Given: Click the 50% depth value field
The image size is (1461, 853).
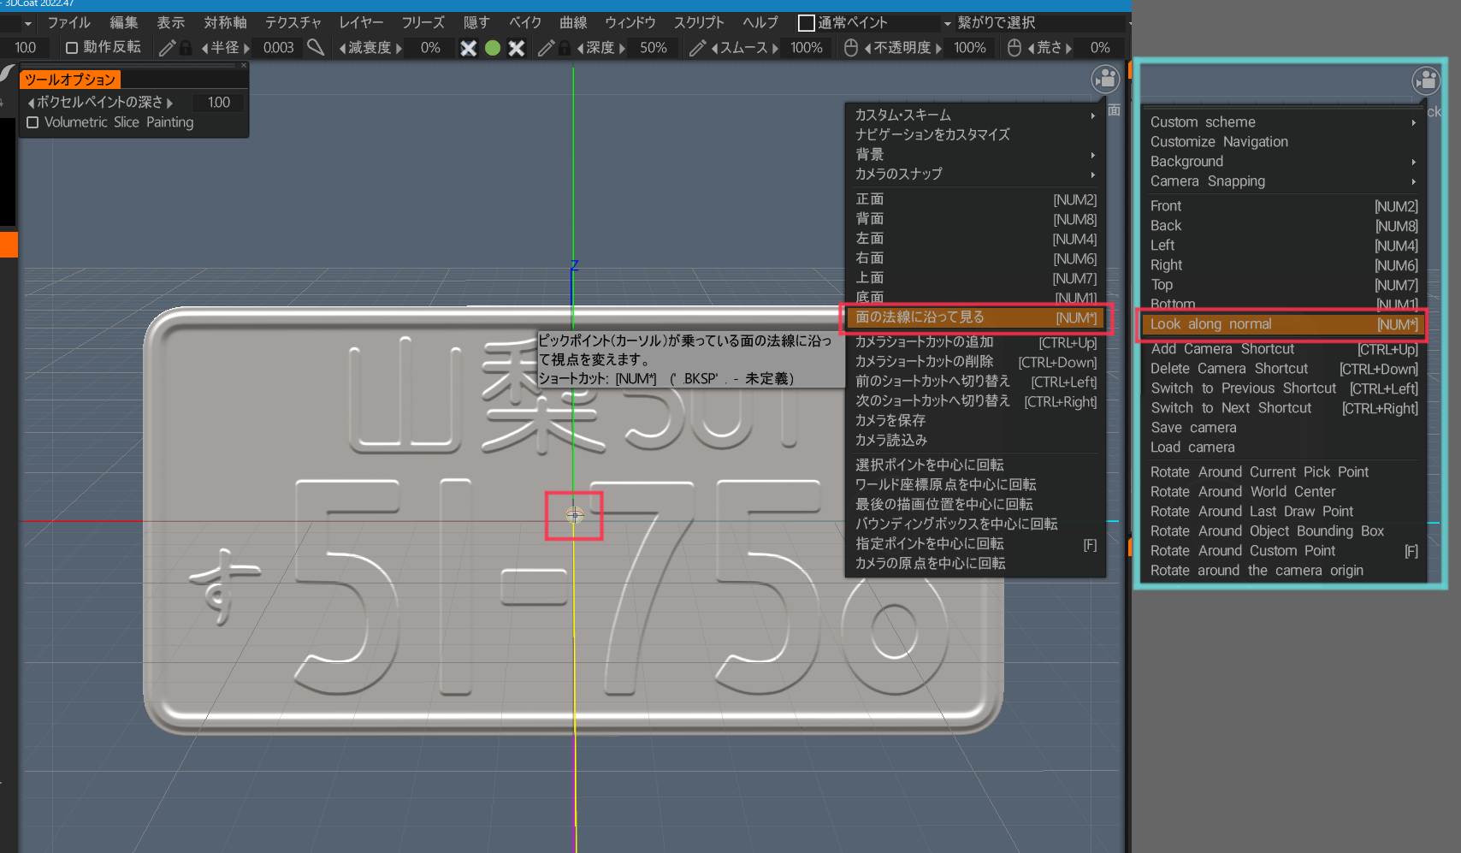Looking at the screenshot, I should point(654,48).
